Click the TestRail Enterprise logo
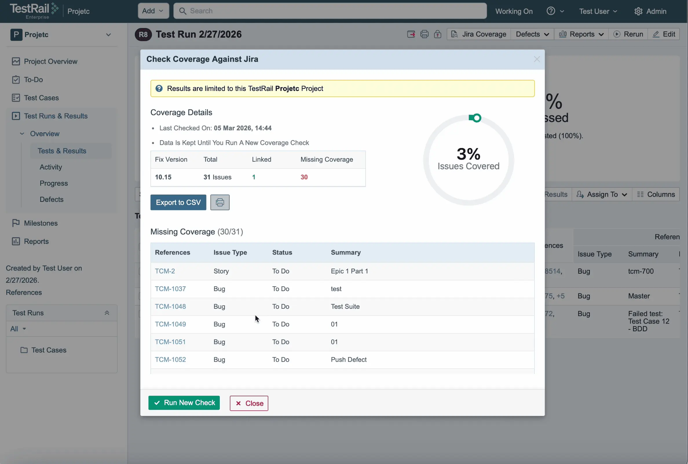688x464 pixels. pyautogui.click(x=34, y=11)
